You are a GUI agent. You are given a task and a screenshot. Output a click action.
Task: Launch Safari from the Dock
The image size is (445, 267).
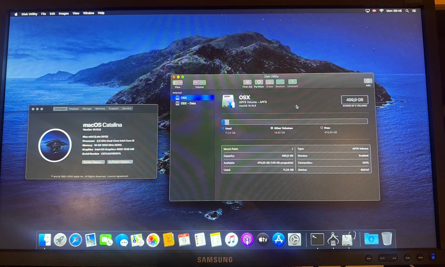click(x=76, y=240)
